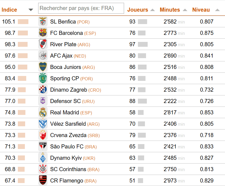Click the FC Barcelona club crest
The image size is (225, 186).
[43, 33]
